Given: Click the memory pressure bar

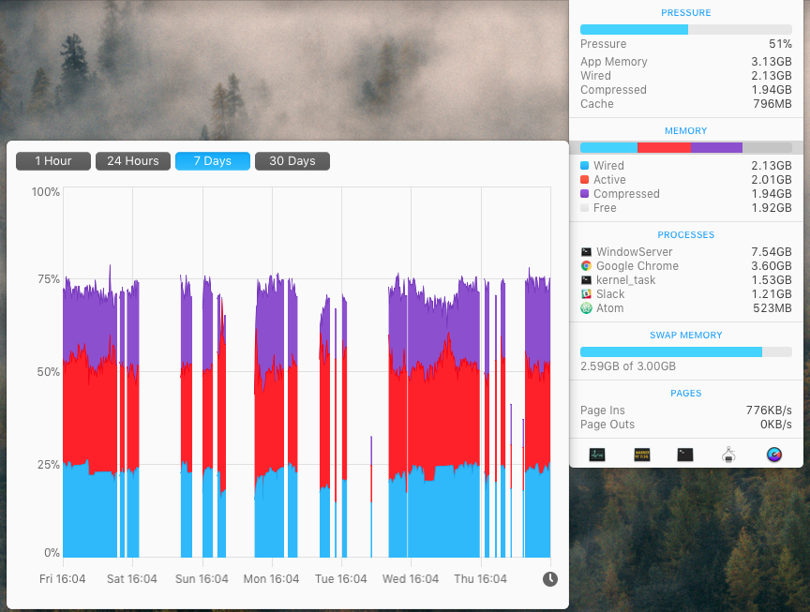Looking at the screenshot, I should pyautogui.click(x=685, y=30).
